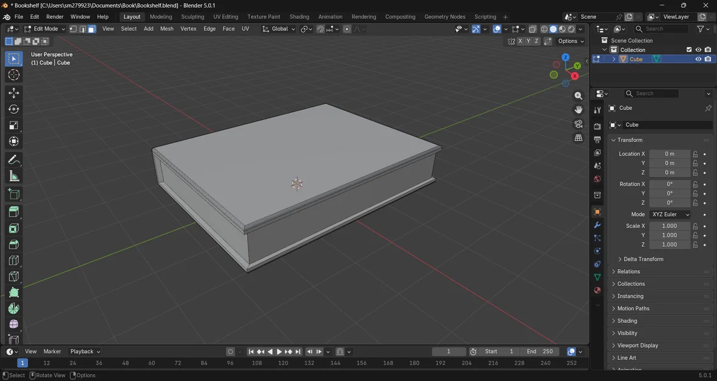This screenshot has height=381, width=717.
Task: Activate the Measure tool
Action: click(x=13, y=176)
